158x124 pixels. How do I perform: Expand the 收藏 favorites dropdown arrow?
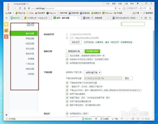click(13, 13)
